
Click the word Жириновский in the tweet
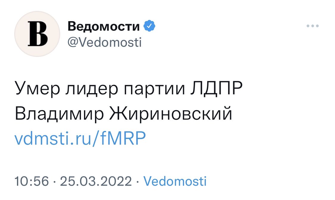point(171,113)
